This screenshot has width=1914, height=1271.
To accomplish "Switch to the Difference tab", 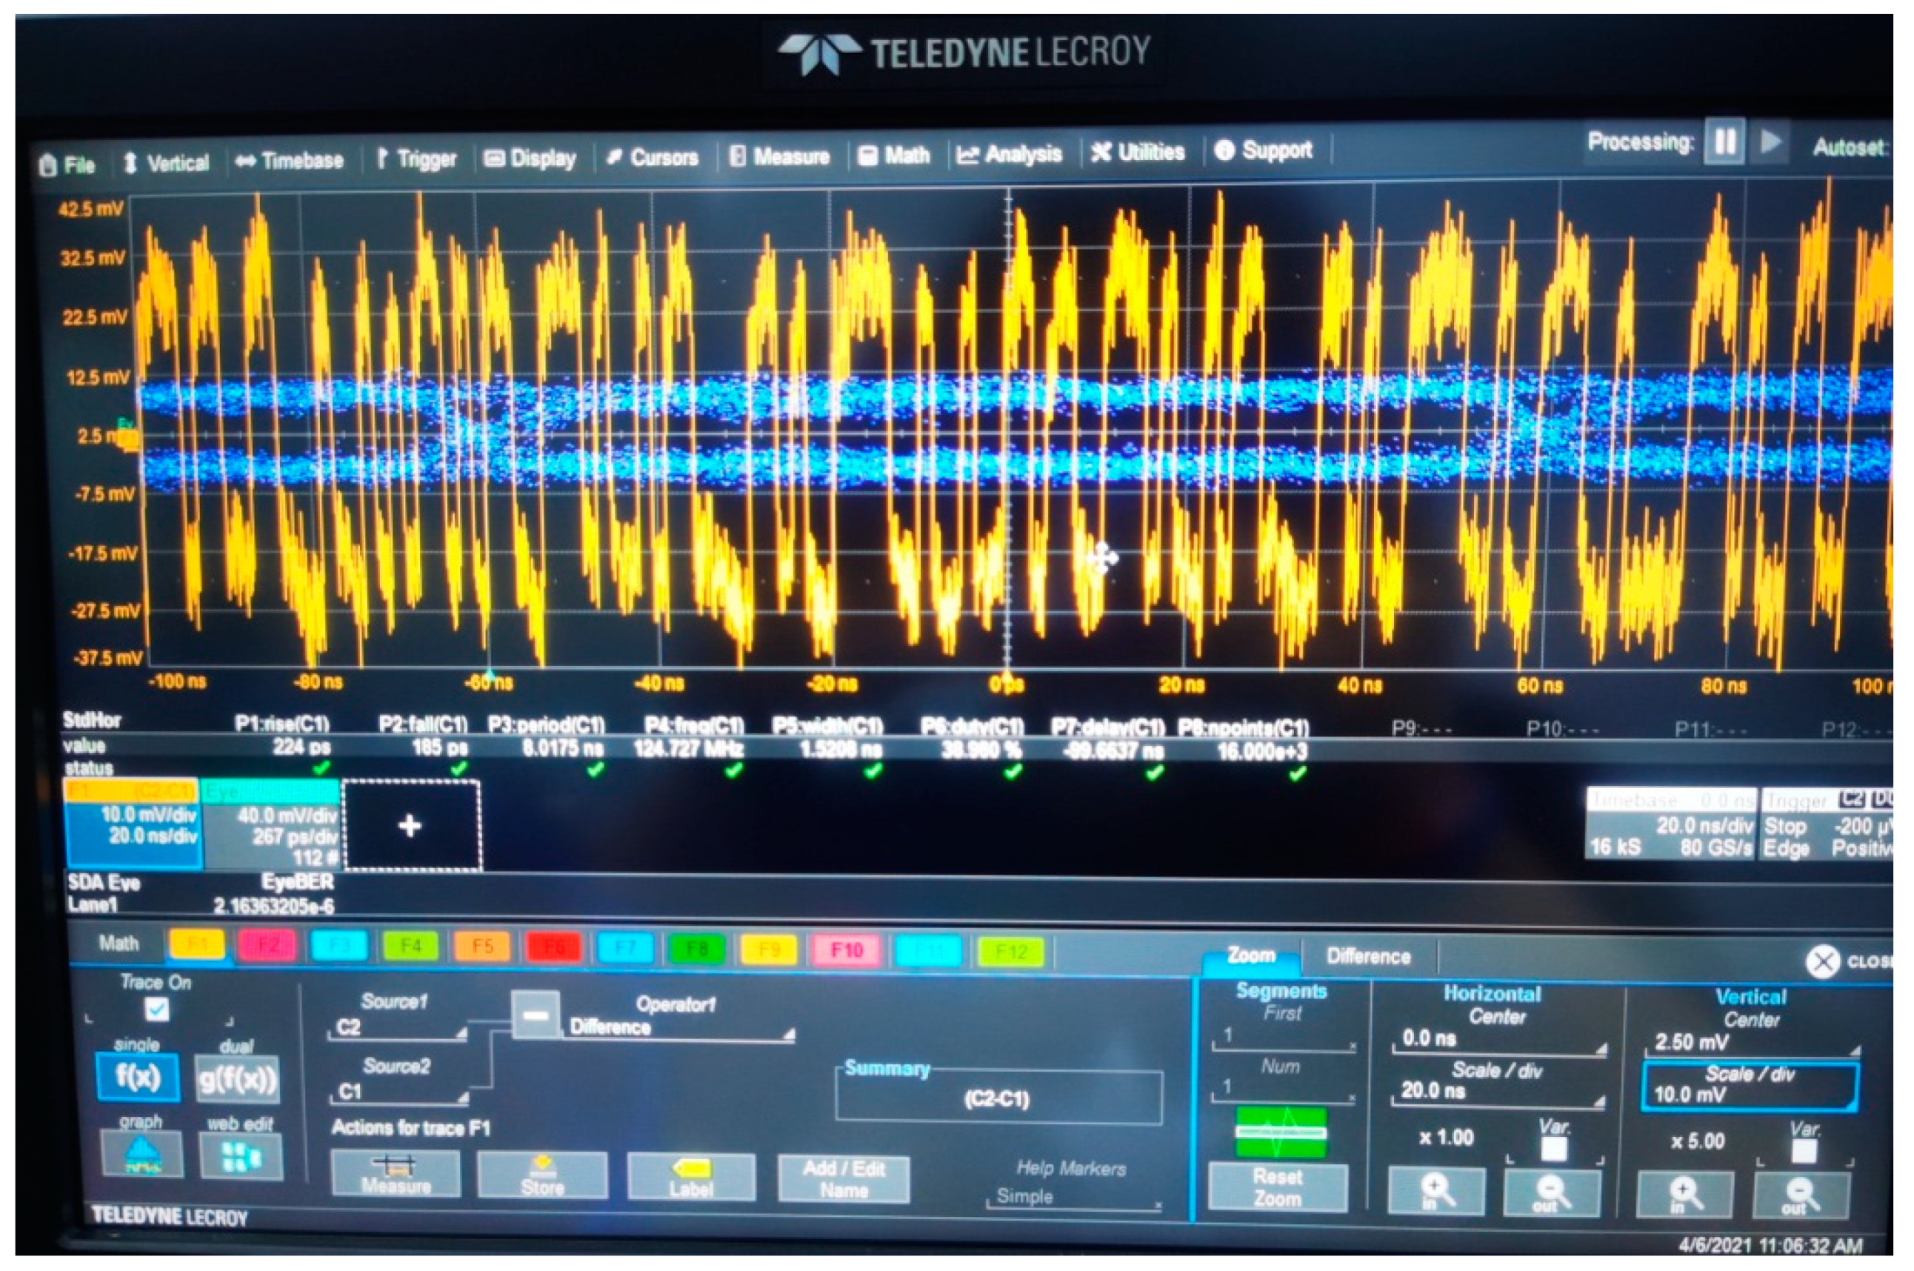I will click(1367, 956).
